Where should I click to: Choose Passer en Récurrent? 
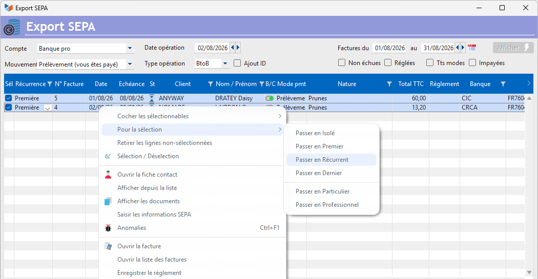click(332, 160)
